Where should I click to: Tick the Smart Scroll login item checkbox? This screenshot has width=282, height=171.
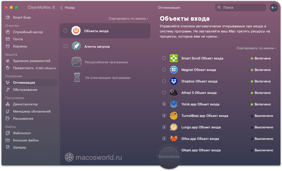pyautogui.click(x=164, y=58)
